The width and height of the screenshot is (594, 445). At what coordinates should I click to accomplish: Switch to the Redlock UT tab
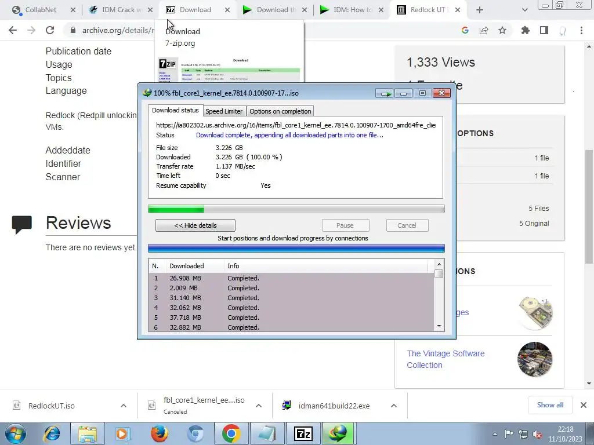429,10
